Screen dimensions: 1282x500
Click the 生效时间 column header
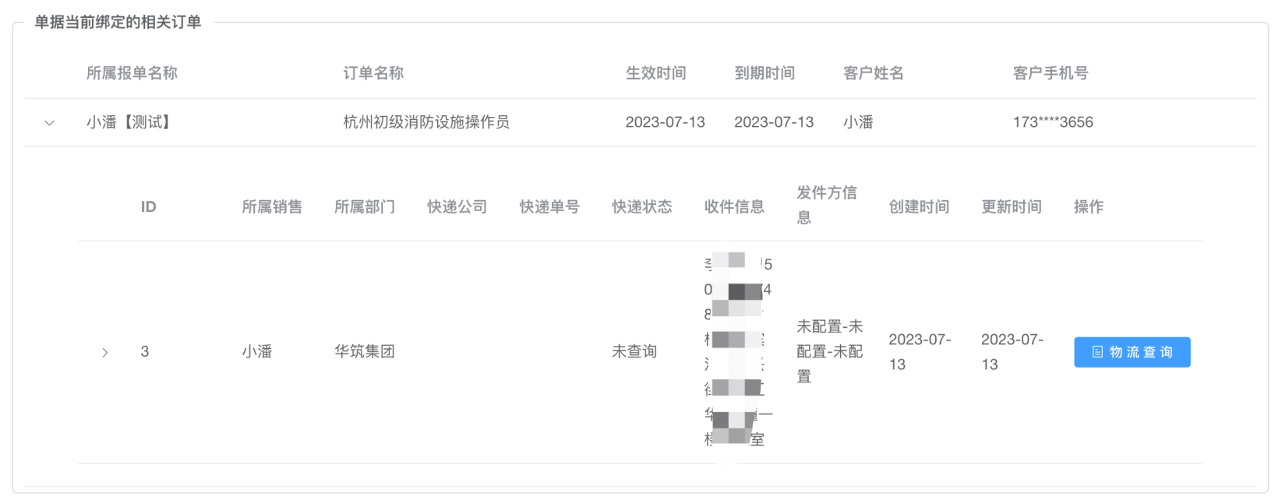click(655, 73)
